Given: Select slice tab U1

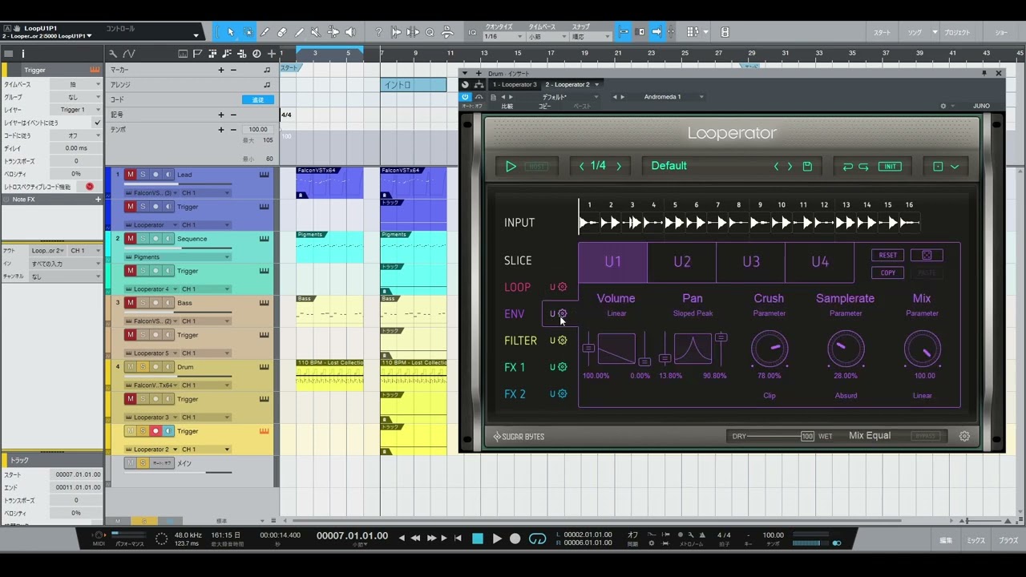Looking at the screenshot, I should (x=613, y=262).
